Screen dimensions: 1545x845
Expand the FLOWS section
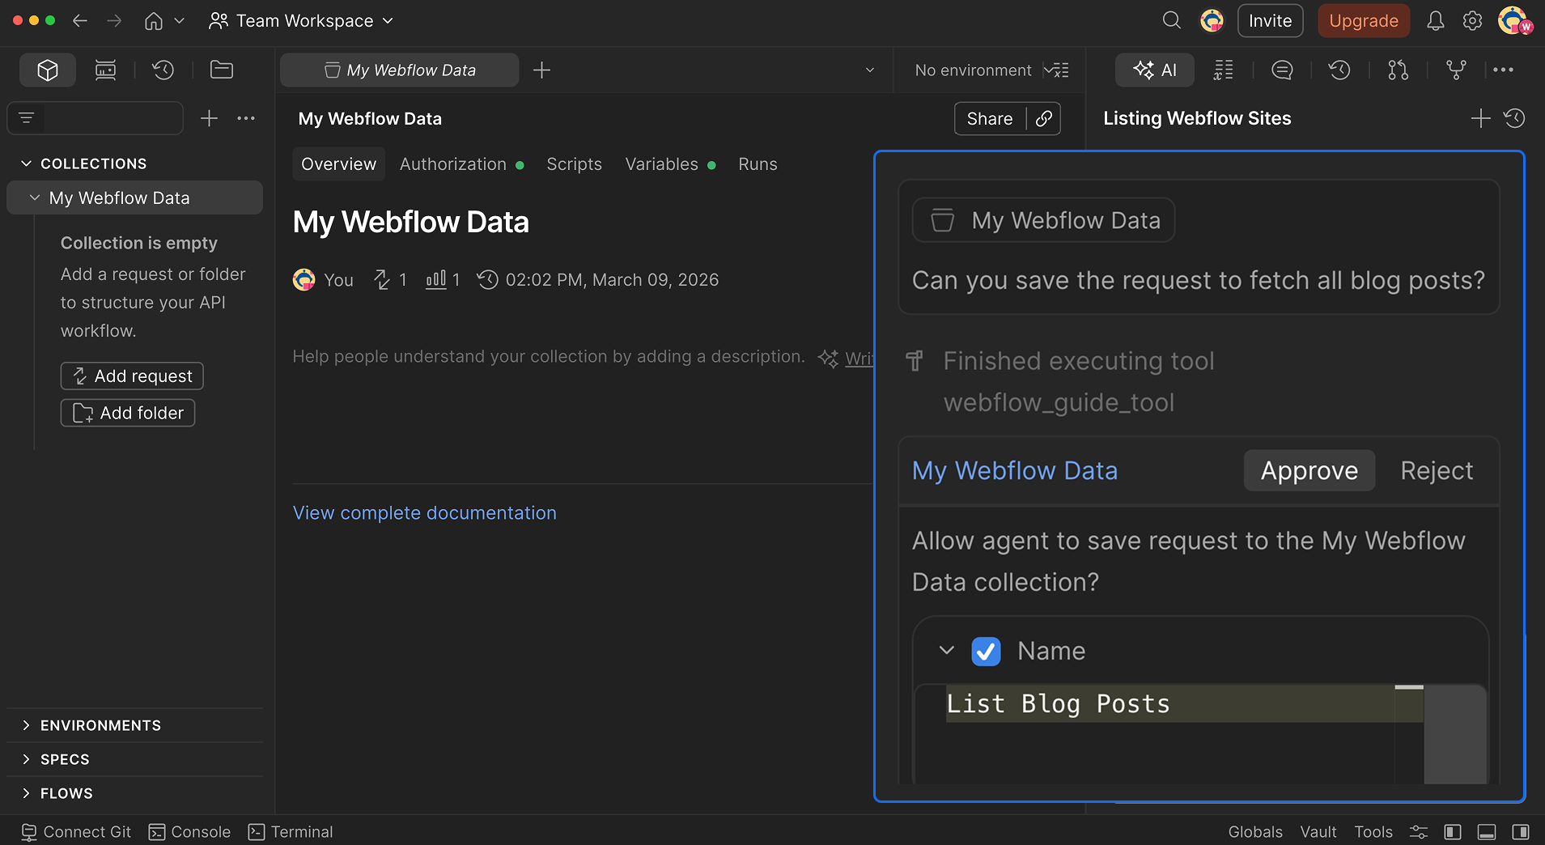26,793
